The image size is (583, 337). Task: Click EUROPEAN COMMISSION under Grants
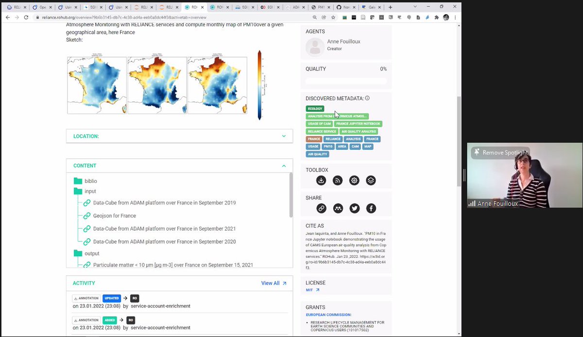(328, 315)
